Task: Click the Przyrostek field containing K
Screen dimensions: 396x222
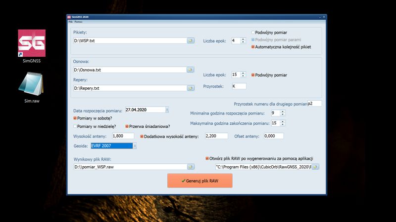Action: pyautogui.click(x=239, y=86)
